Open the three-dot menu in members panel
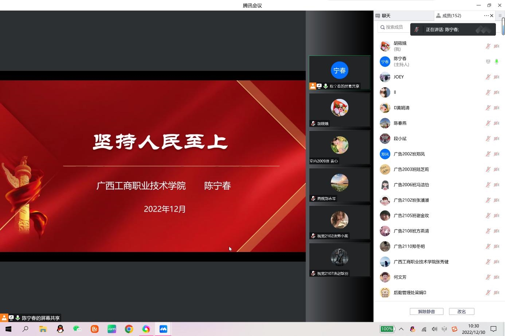 [486, 16]
